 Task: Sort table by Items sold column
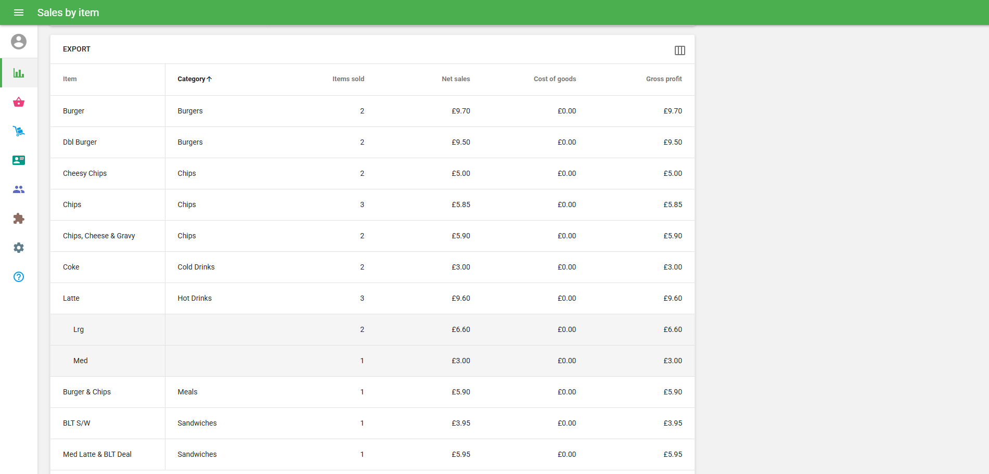point(348,79)
